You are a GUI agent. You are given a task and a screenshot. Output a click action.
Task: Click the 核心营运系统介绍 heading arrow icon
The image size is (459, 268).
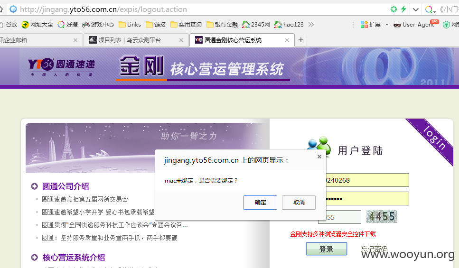[x=34, y=258]
